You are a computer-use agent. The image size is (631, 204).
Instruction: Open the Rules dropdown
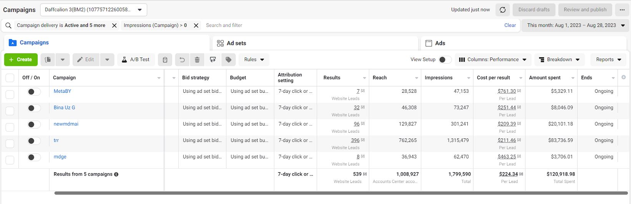[254, 60]
